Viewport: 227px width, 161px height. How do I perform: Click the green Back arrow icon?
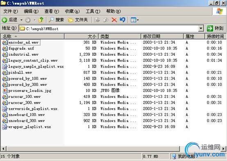coord(5,20)
